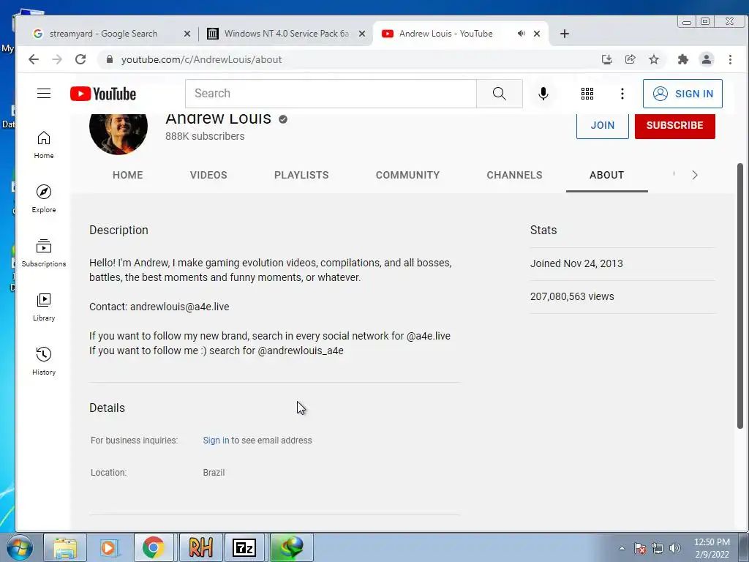This screenshot has width=749, height=562.
Task: Open the volume speaker tray icon
Action: pos(675,548)
